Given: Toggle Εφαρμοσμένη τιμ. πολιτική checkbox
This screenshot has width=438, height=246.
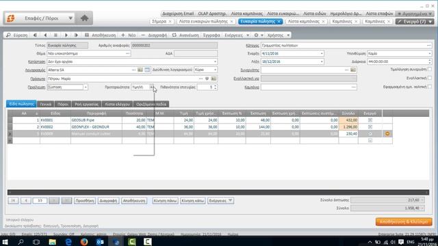Looking at the screenshot, I should coord(430,87).
